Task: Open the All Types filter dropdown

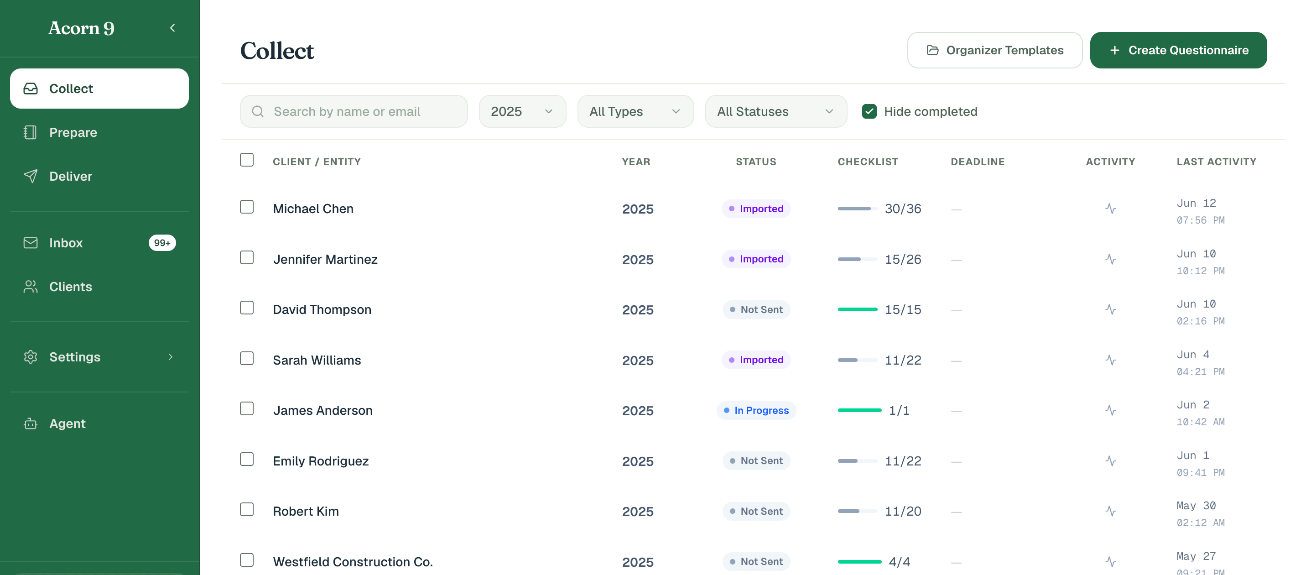Action: click(x=635, y=111)
